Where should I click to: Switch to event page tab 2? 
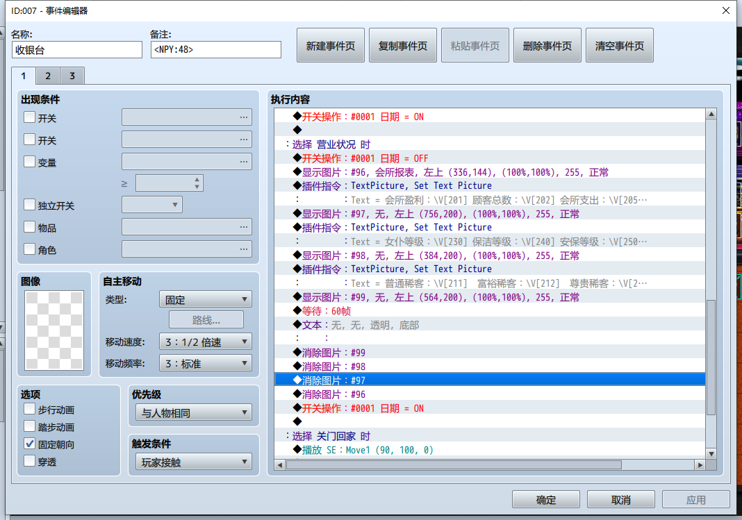pyautogui.click(x=48, y=76)
